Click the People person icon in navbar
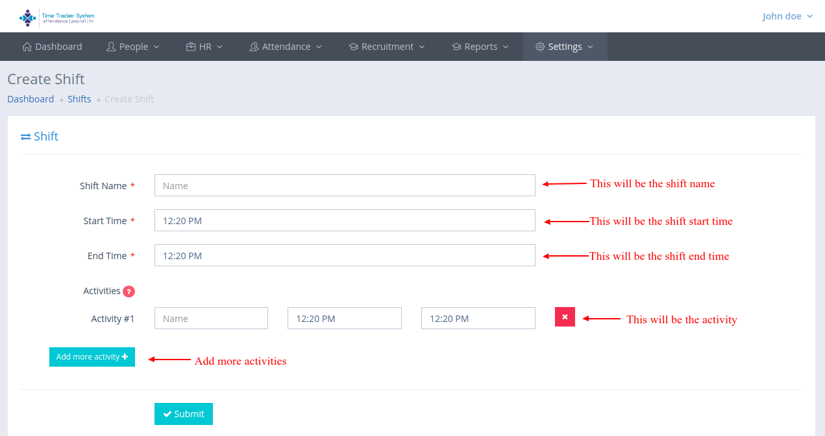825x436 pixels. click(111, 47)
